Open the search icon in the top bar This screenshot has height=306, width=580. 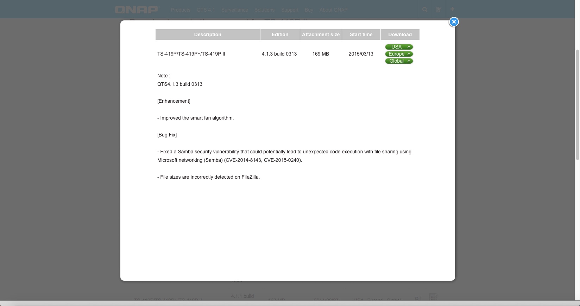[x=425, y=9]
